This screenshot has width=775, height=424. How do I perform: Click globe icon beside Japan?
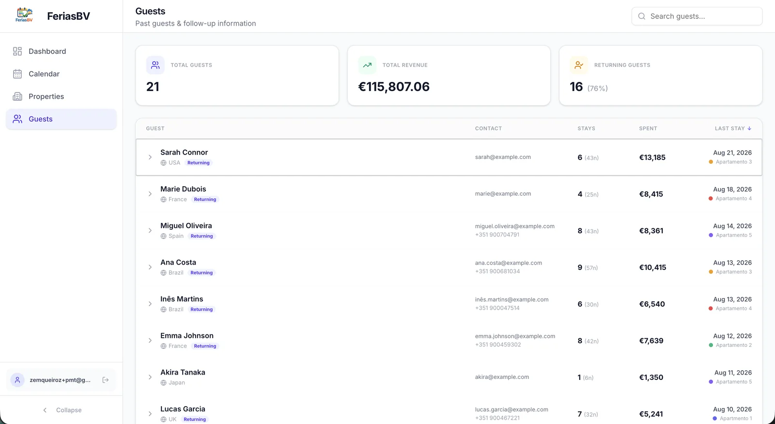click(x=163, y=383)
